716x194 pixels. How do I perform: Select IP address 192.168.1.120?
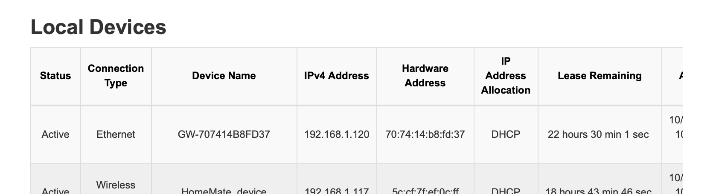point(337,134)
